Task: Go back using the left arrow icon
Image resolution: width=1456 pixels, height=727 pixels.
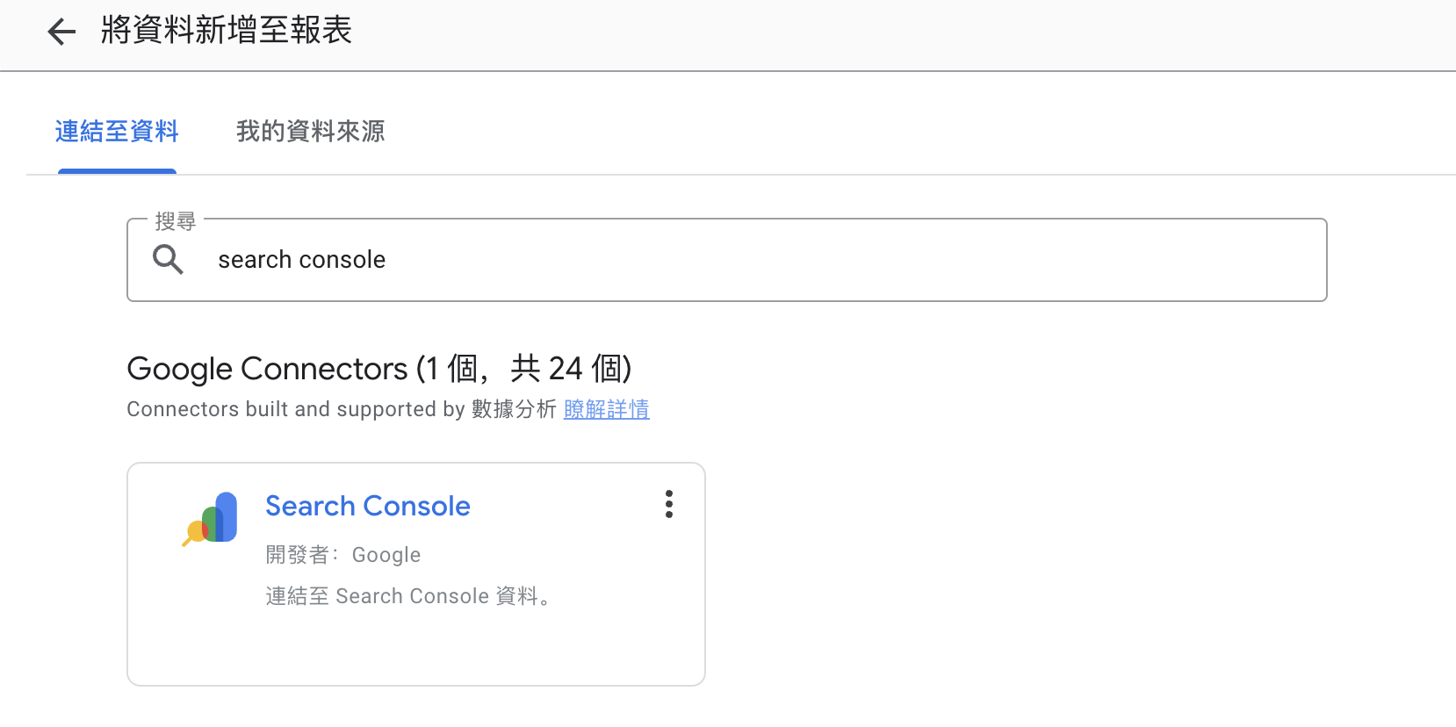Action: point(61,32)
